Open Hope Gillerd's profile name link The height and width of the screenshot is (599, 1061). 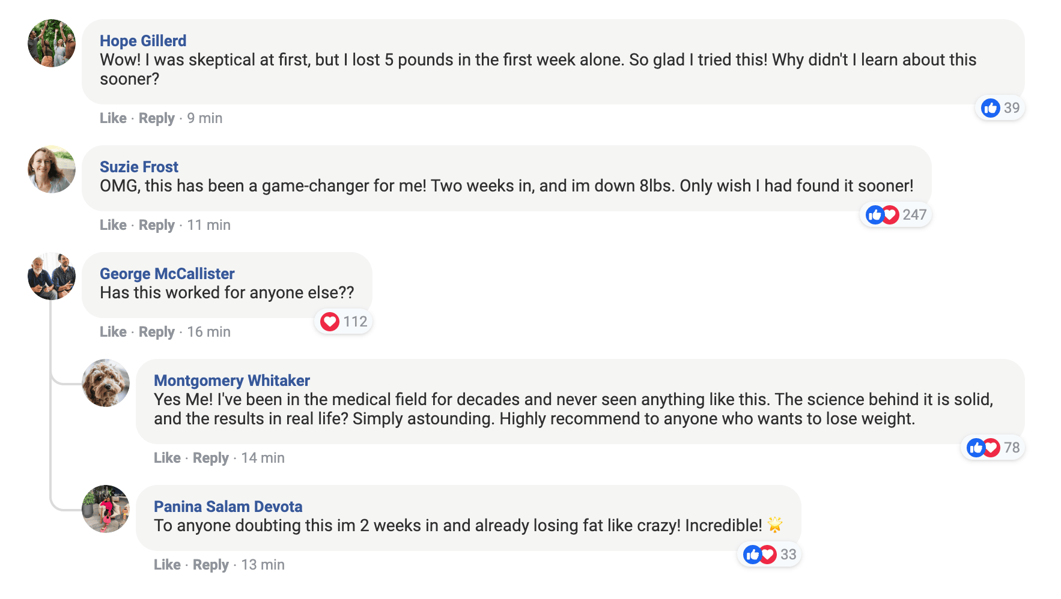(143, 41)
